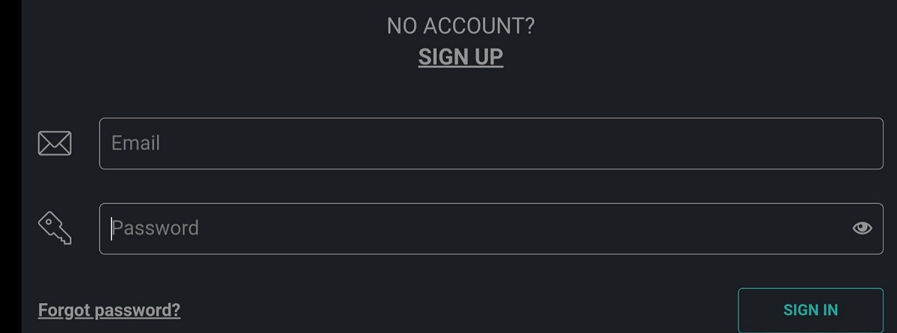Open the Forgot password? link
897x333 pixels.
(109, 310)
